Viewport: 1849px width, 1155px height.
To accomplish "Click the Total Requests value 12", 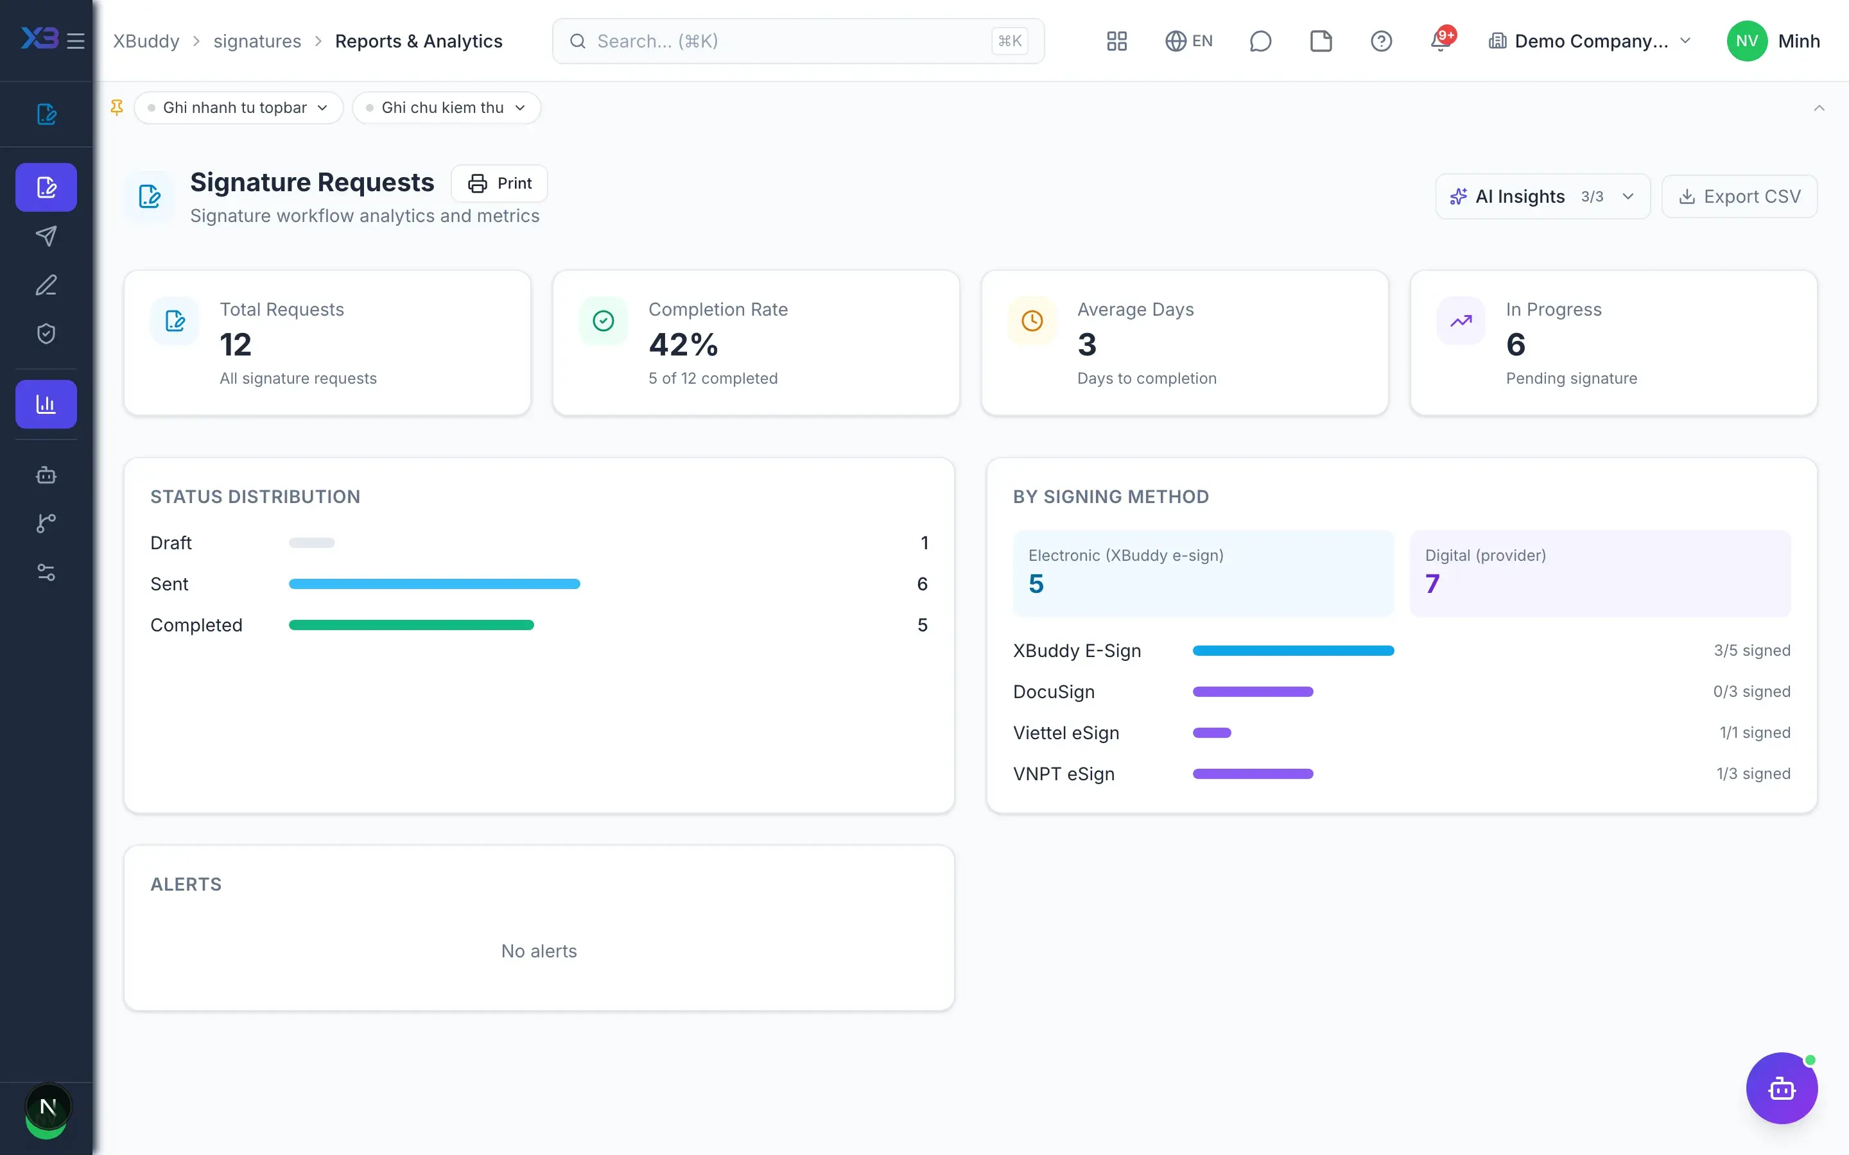I will [236, 345].
